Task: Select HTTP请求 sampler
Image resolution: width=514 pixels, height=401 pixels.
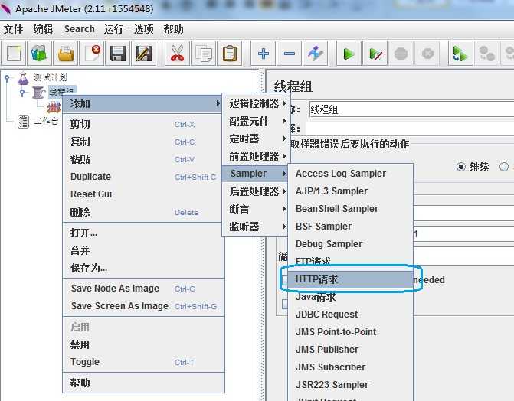Action: [x=350, y=279]
